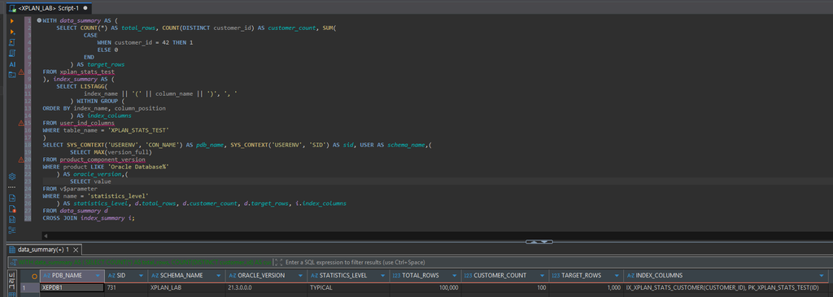Click the warning marker on line 8
The height and width of the screenshot is (297, 833).
coord(21,71)
